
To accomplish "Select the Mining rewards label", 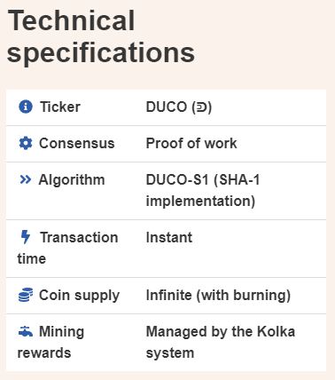I will (x=51, y=342).
